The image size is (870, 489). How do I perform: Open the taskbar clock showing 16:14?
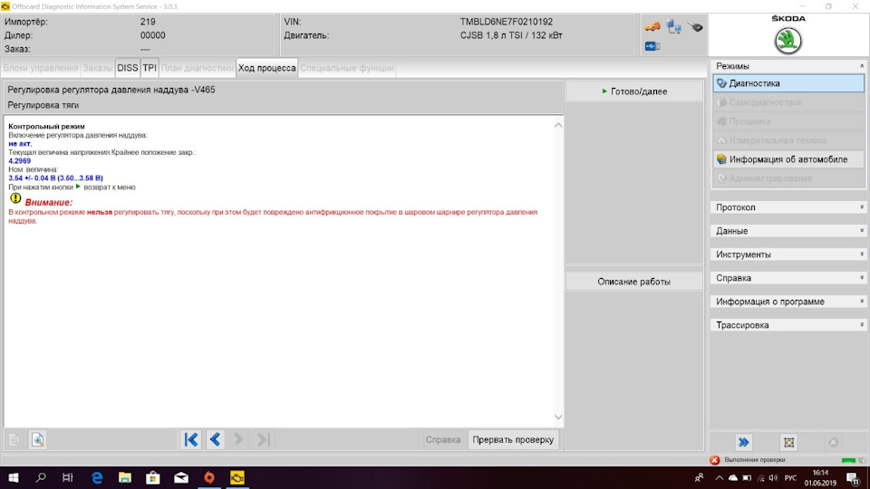coord(820,477)
